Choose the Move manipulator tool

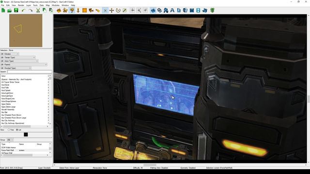pos(111,11)
